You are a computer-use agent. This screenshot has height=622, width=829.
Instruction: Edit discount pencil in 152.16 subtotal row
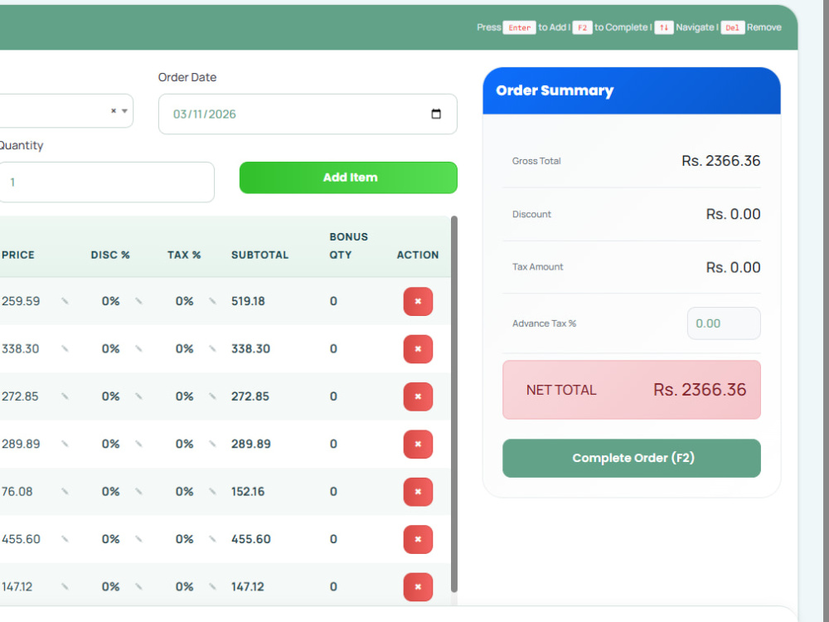[138, 491]
